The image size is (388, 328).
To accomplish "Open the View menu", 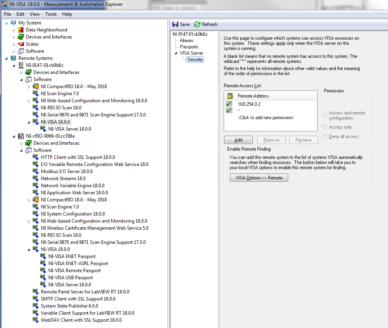I will click(x=35, y=14).
